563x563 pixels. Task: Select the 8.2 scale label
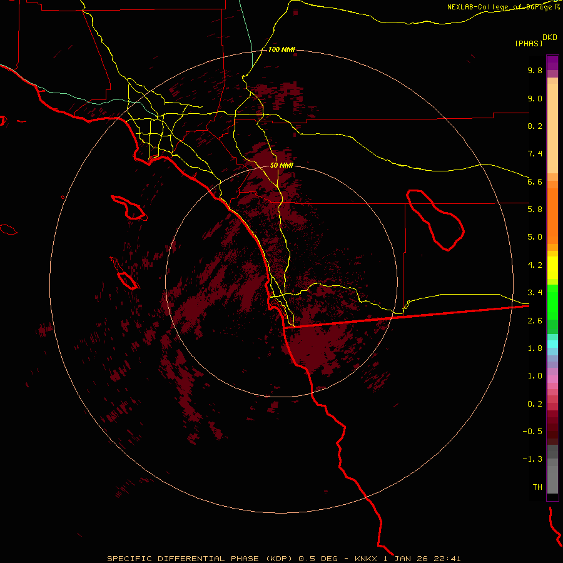[x=535, y=126]
